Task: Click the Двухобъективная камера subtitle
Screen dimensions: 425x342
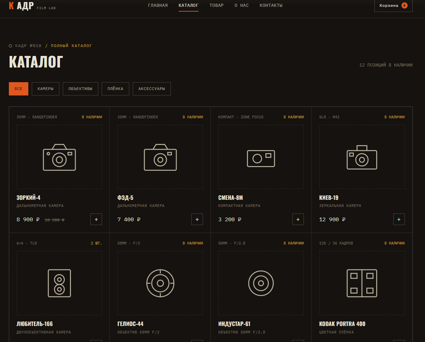Action: pyautogui.click(x=44, y=332)
